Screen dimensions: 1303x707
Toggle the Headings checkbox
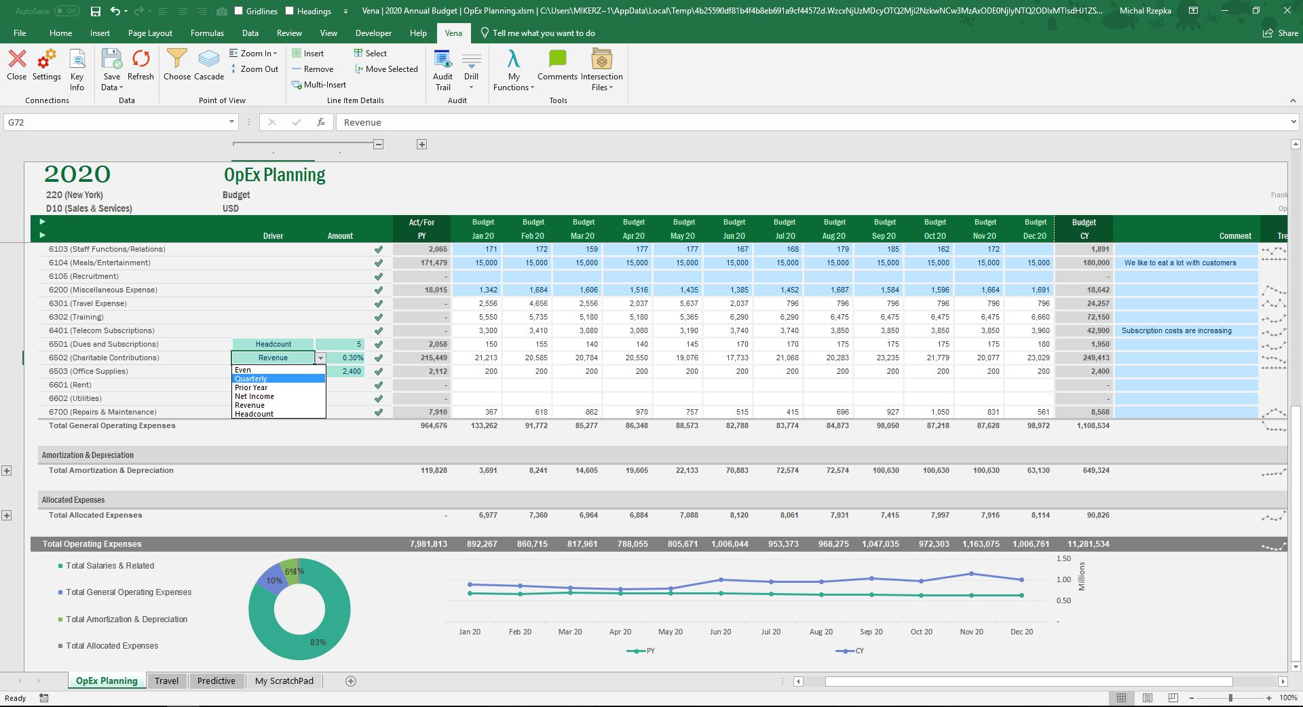point(290,11)
